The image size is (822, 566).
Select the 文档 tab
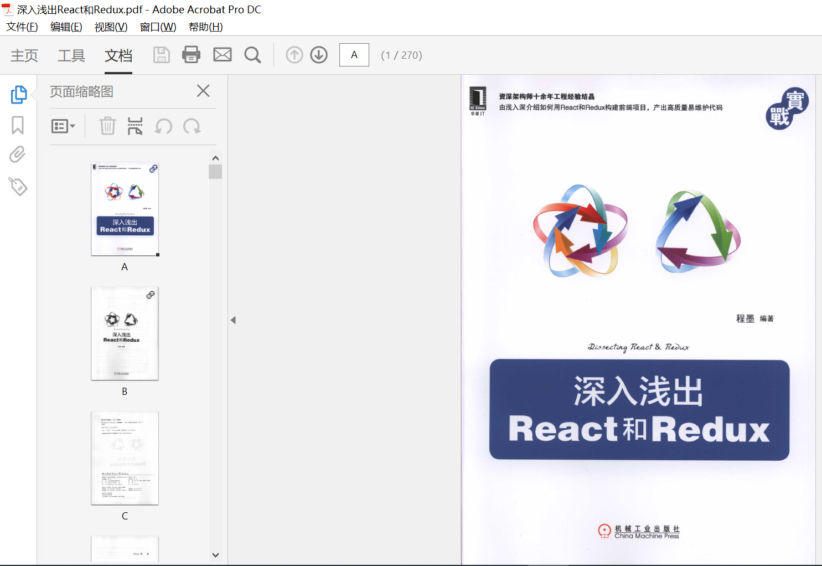[118, 55]
